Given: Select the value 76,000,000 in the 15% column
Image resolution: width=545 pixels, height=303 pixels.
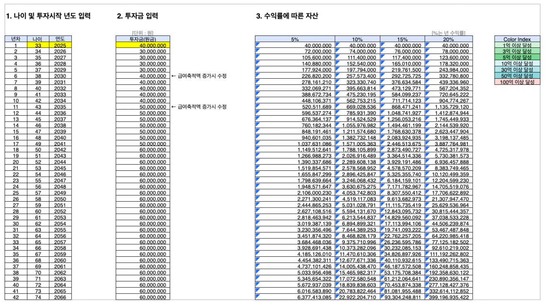Looking at the screenshot, I should point(402,52).
